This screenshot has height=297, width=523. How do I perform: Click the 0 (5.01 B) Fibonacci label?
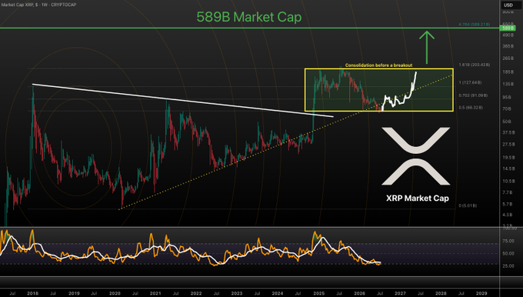pos(468,205)
